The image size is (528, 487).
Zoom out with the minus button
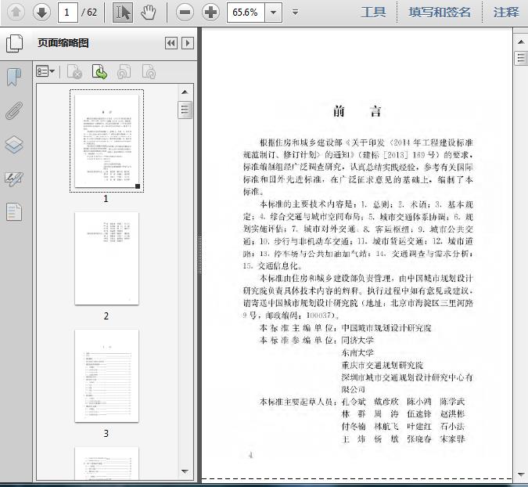coord(185,12)
